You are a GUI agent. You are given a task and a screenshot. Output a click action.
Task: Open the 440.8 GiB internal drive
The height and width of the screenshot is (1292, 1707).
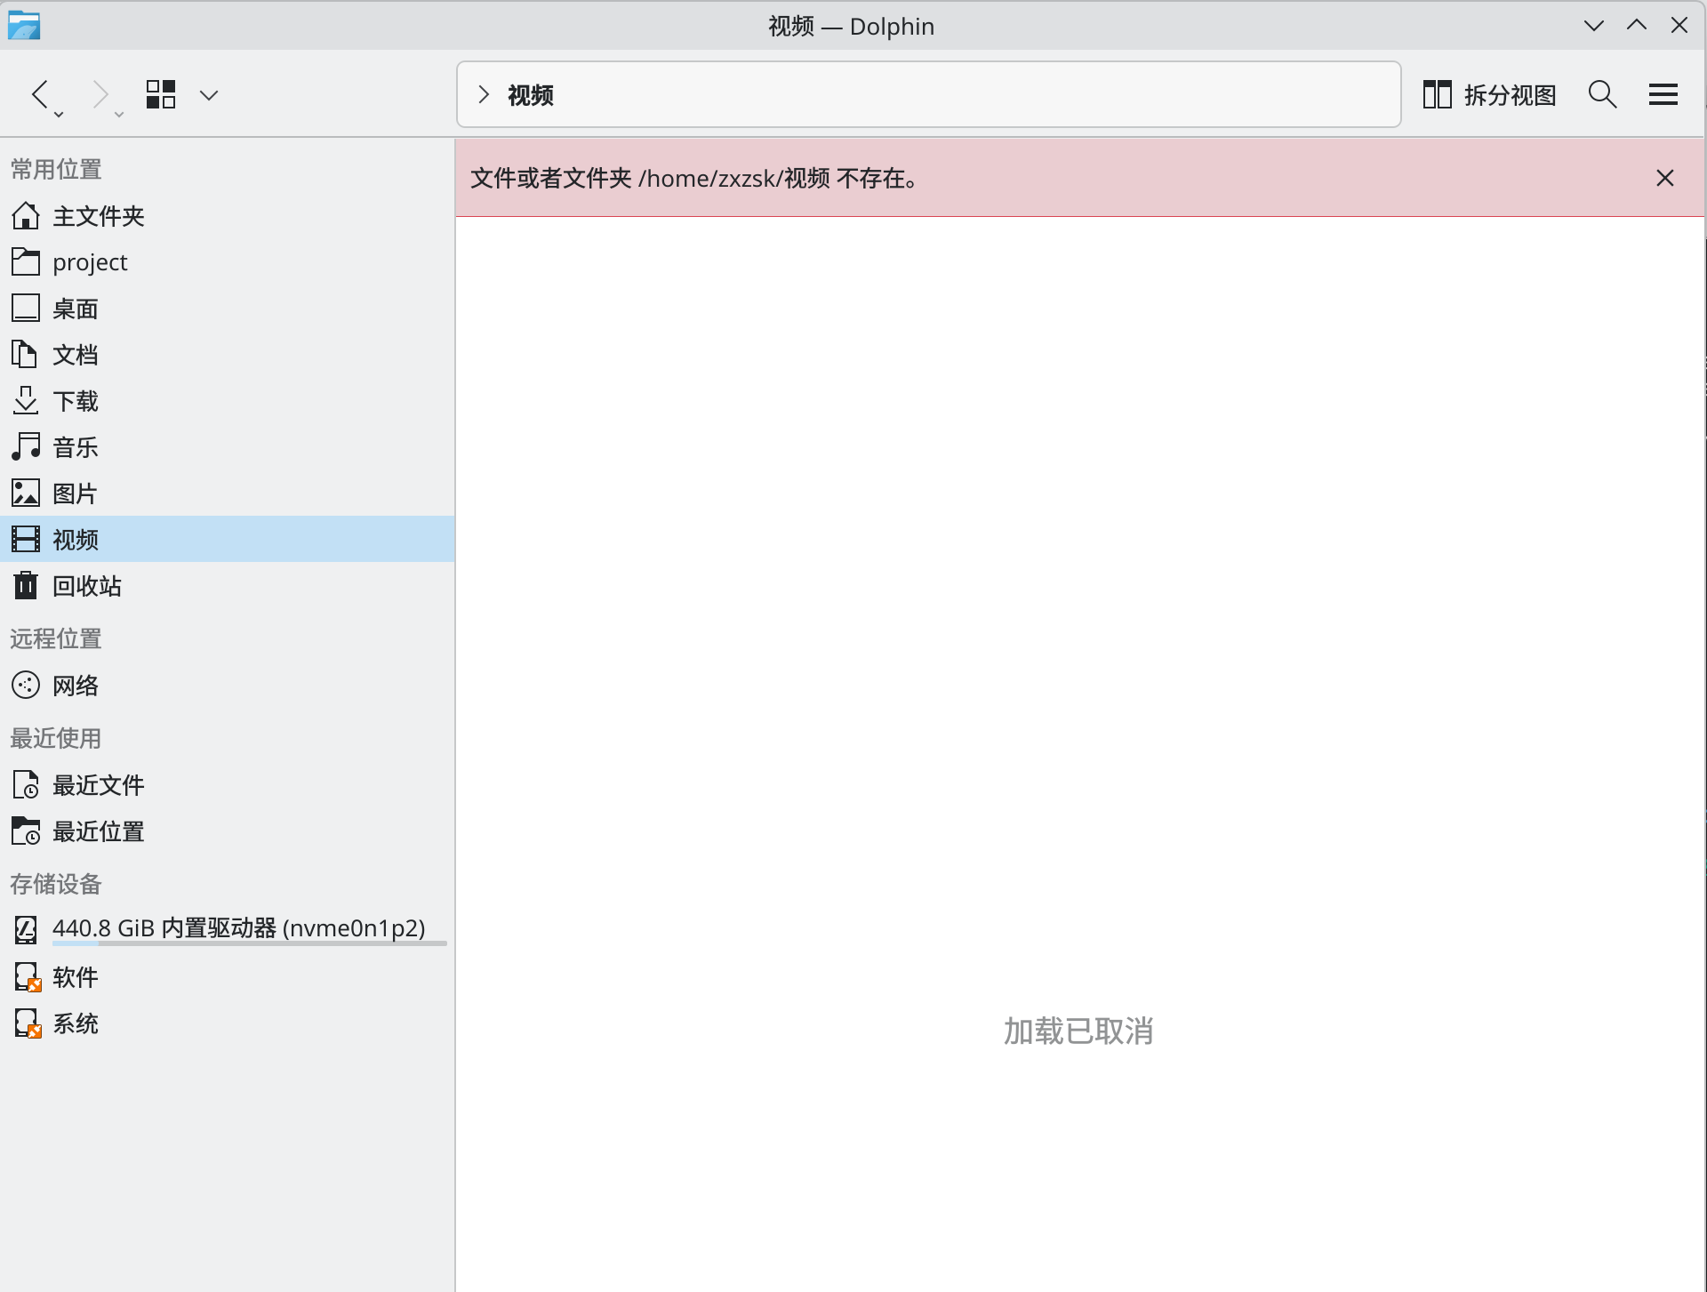point(238,927)
